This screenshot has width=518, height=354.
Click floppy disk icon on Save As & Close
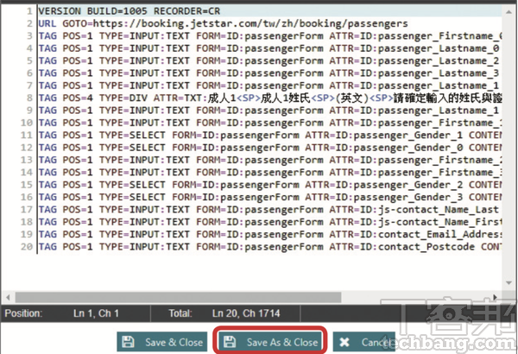pos(230,342)
